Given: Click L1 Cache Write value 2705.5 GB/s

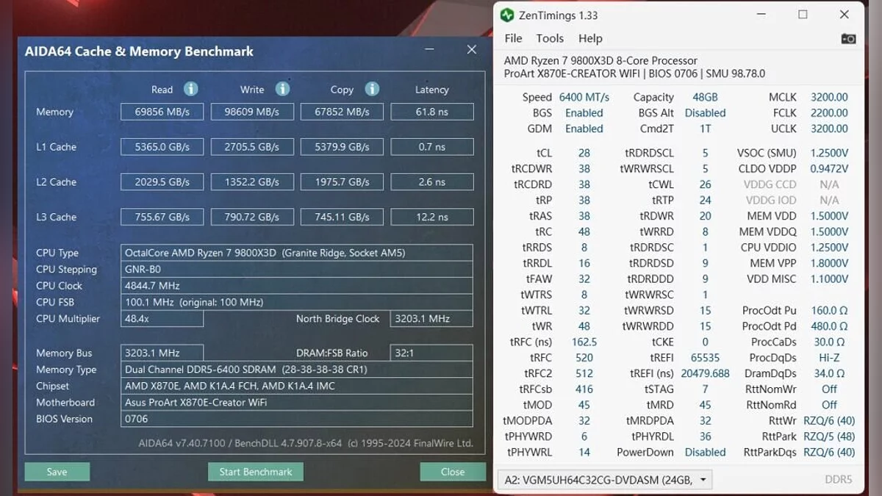Looking at the screenshot, I should (252, 147).
